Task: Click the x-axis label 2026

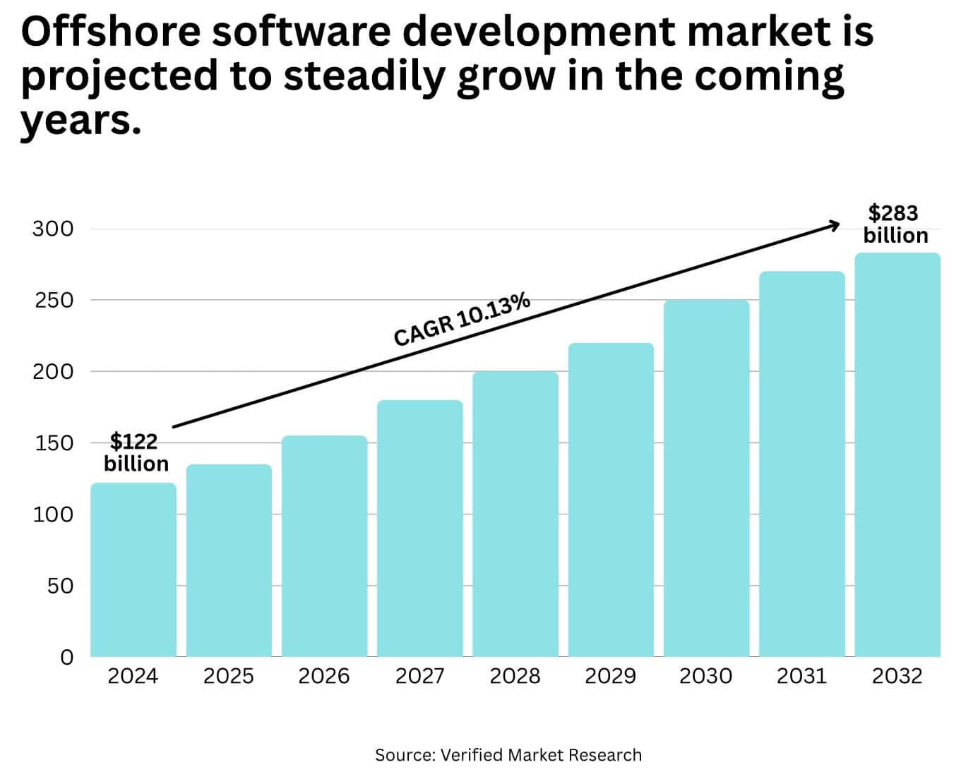Action: [324, 676]
